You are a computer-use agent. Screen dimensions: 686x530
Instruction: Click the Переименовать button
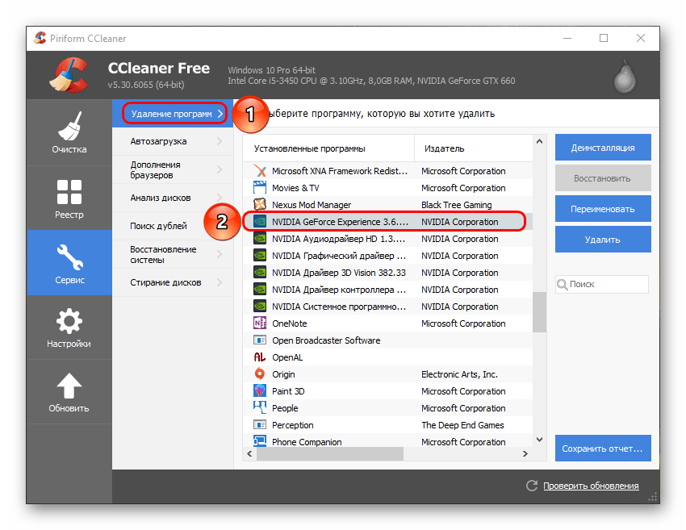click(602, 209)
